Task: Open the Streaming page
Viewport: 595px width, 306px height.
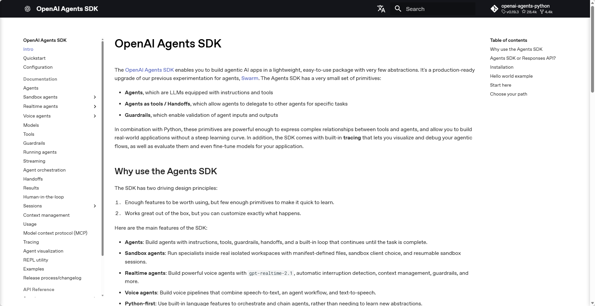Action: pyautogui.click(x=34, y=161)
